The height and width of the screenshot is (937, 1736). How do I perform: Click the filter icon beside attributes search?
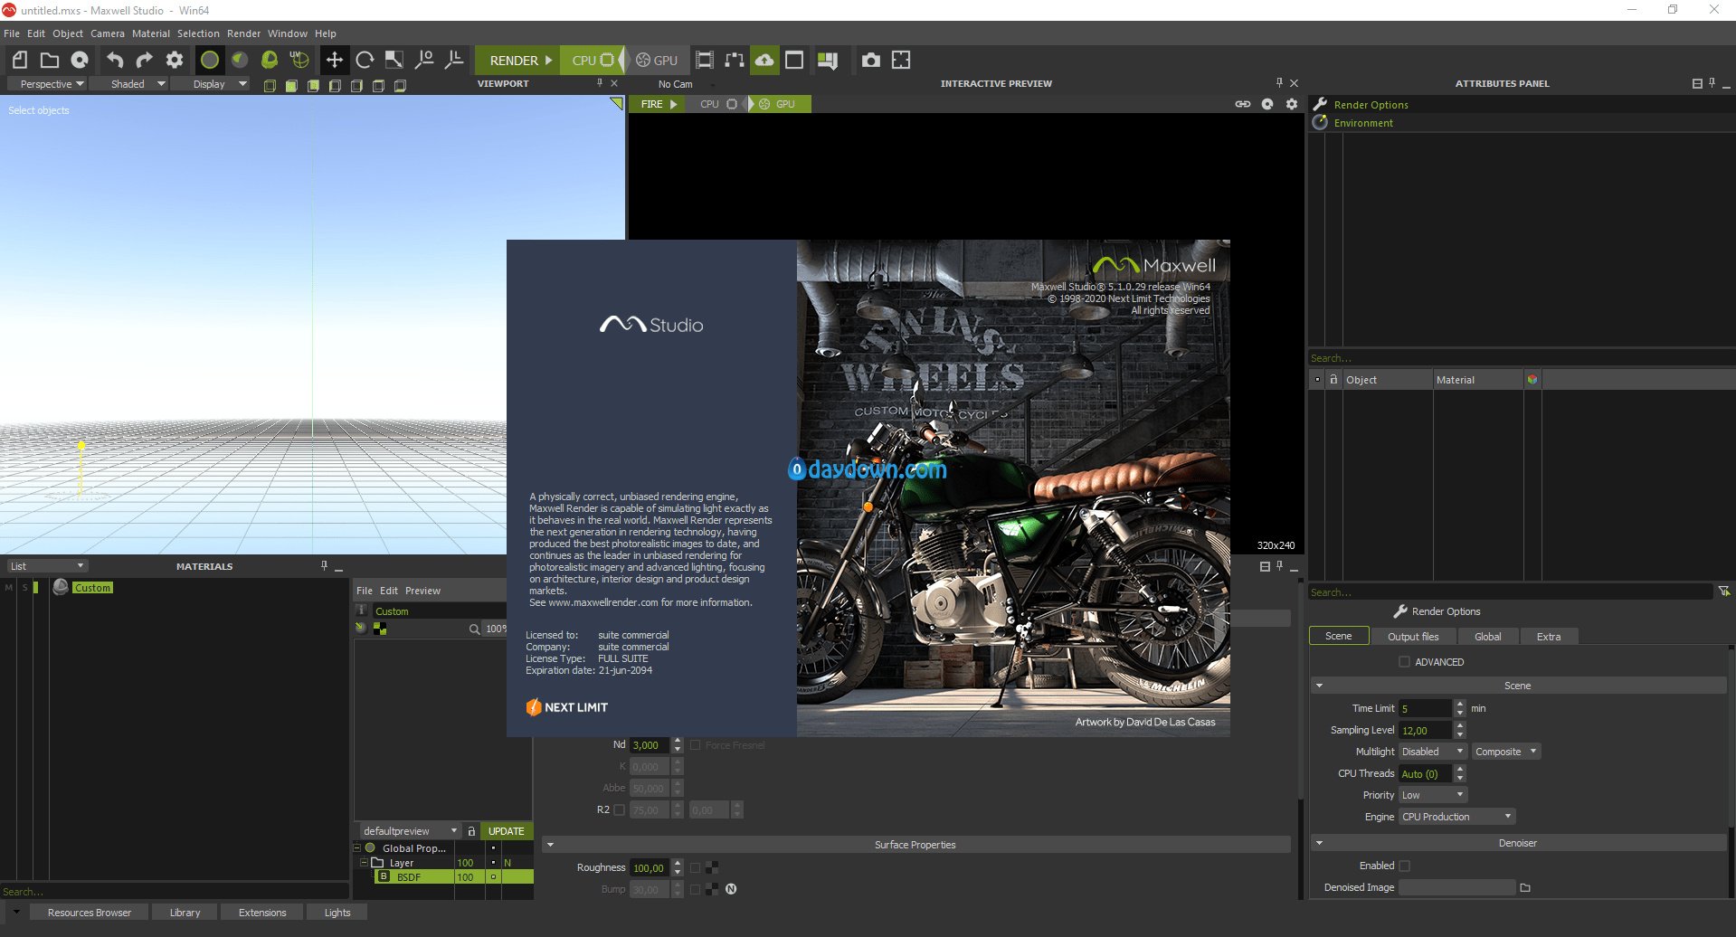point(1724,592)
